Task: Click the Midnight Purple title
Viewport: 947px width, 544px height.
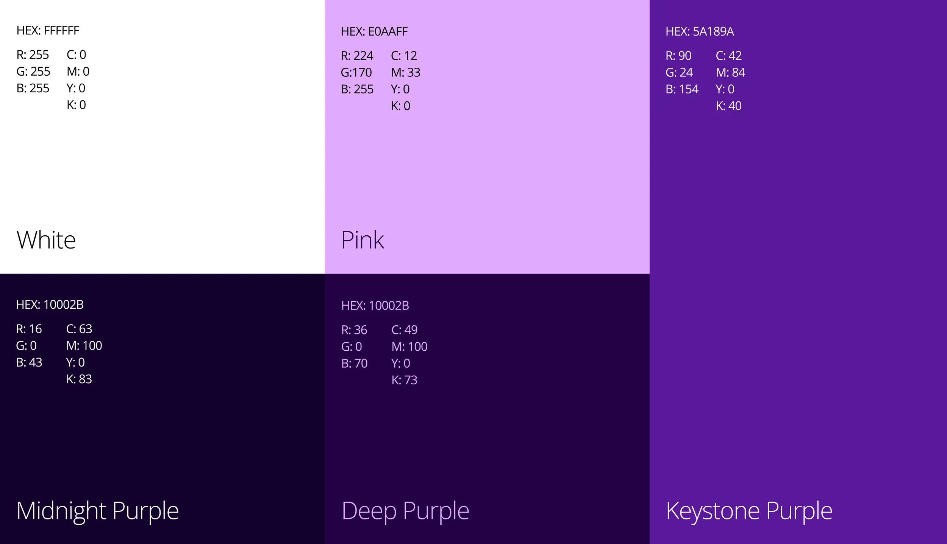Action: click(x=97, y=511)
